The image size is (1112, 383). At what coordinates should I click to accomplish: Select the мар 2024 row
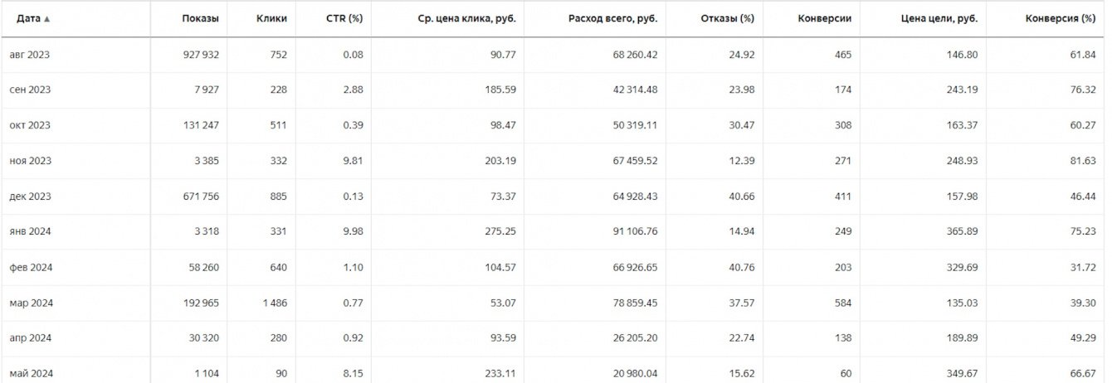click(30, 303)
